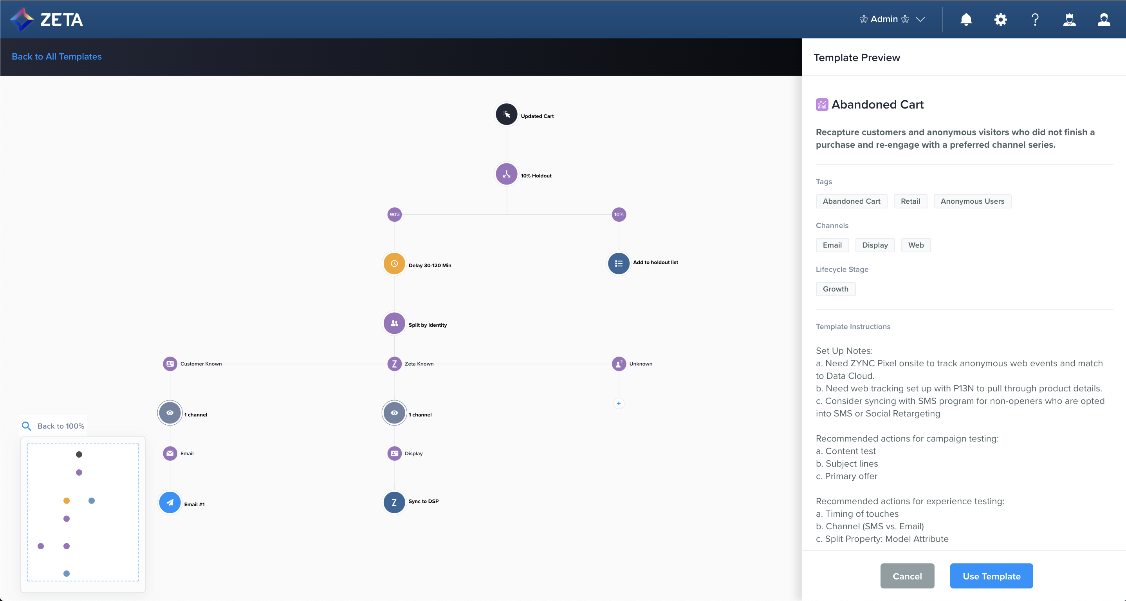Open the notifications bell
This screenshot has width=1126, height=601.
(x=966, y=19)
